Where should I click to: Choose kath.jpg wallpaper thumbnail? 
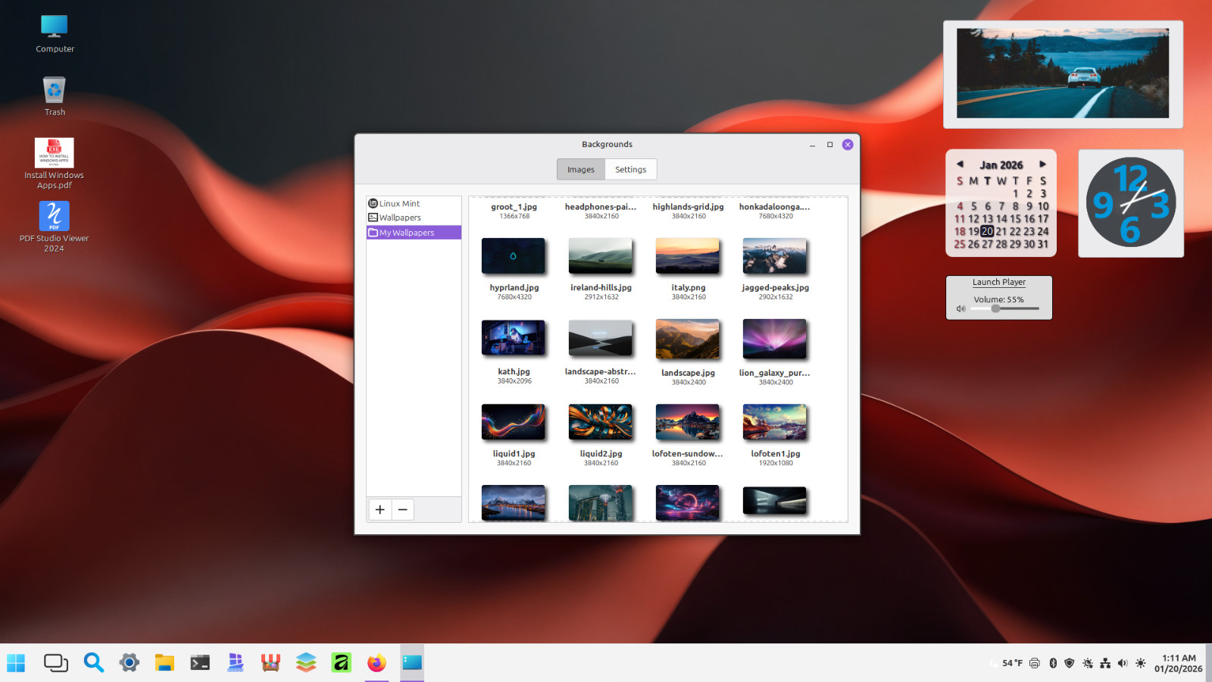click(x=514, y=338)
